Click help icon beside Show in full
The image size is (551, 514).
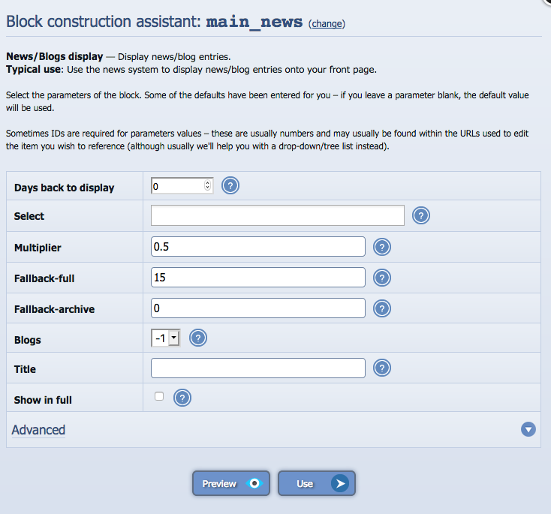point(182,398)
